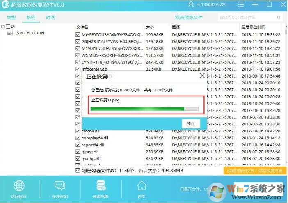Image resolution: width=288 pixels, height=203 pixels.
Task: Uncheck the G6(HZRJ7 file checkbox
Action: click(78, 41)
